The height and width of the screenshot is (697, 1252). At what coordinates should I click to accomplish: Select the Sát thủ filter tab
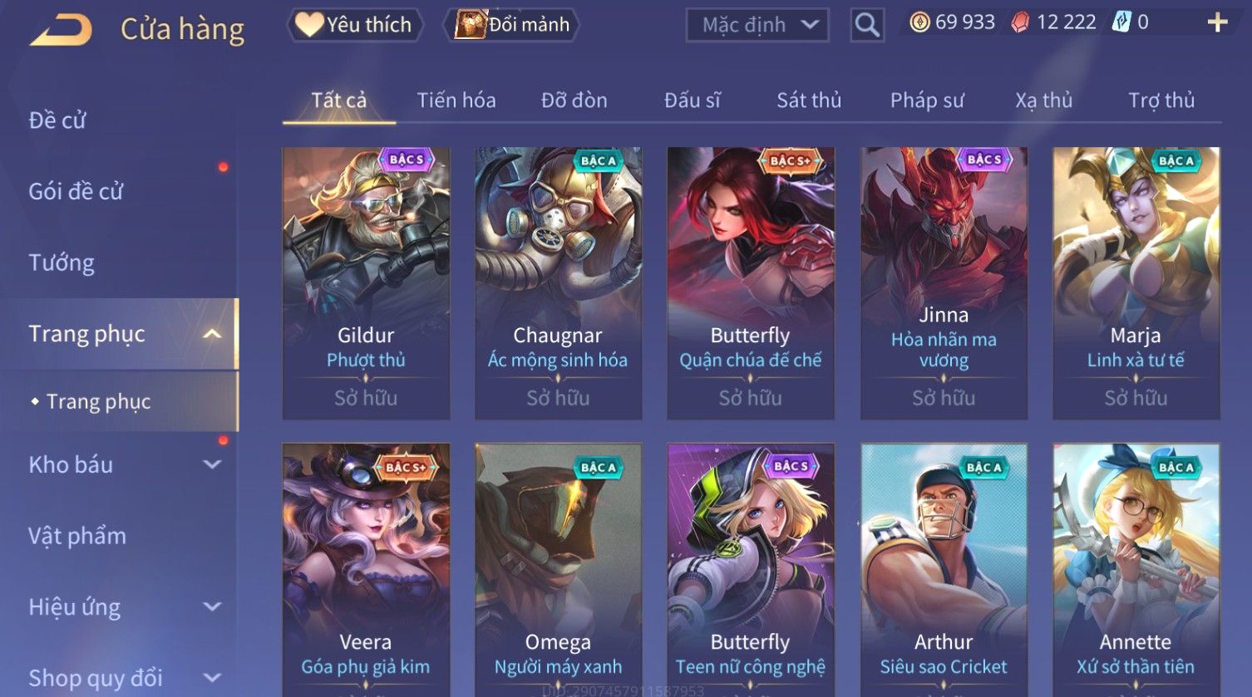click(x=809, y=101)
